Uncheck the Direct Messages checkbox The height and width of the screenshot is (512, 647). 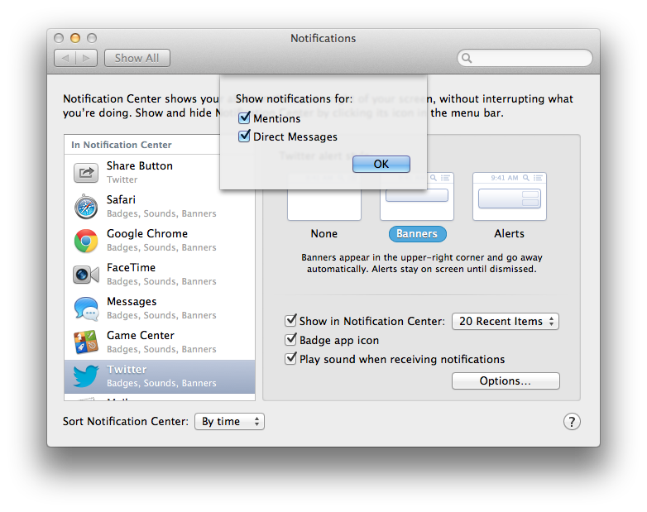pos(244,136)
